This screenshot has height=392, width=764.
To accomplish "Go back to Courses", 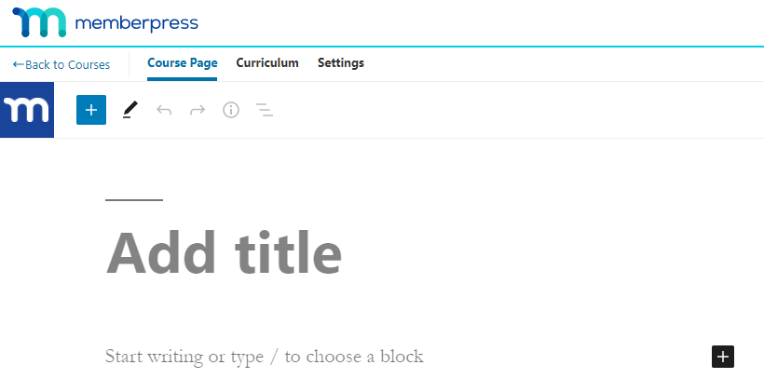I will (x=67, y=64).
